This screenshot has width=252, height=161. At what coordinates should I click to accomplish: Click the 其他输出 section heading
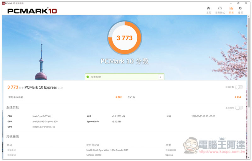point(13,136)
